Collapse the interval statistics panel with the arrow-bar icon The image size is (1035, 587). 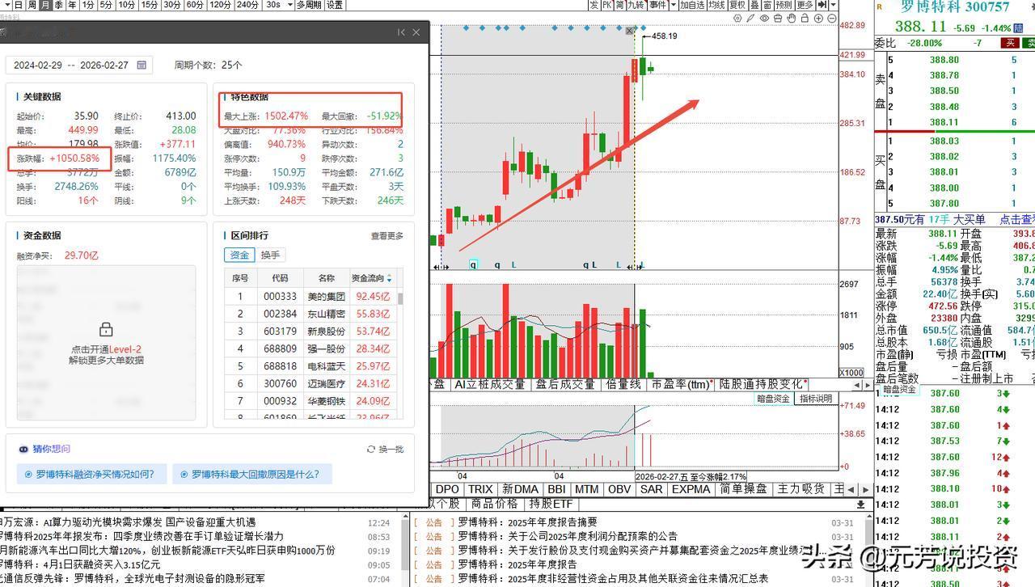[x=401, y=32]
